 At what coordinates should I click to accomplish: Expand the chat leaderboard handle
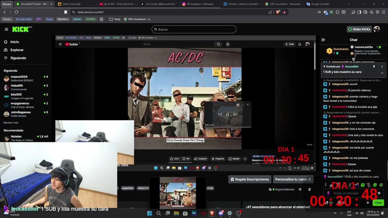coord(353,59)
